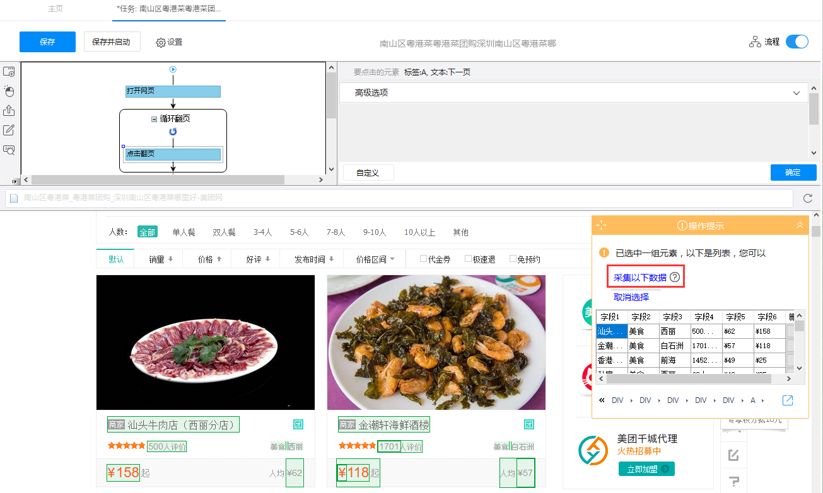Select the 打开网页 flow step
This screenshot has height=493, width=823.
coord(173,91)
